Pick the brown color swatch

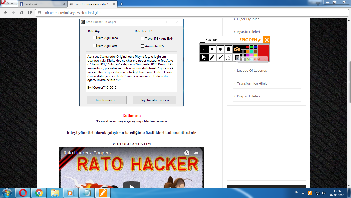click(x=255, y=51)
